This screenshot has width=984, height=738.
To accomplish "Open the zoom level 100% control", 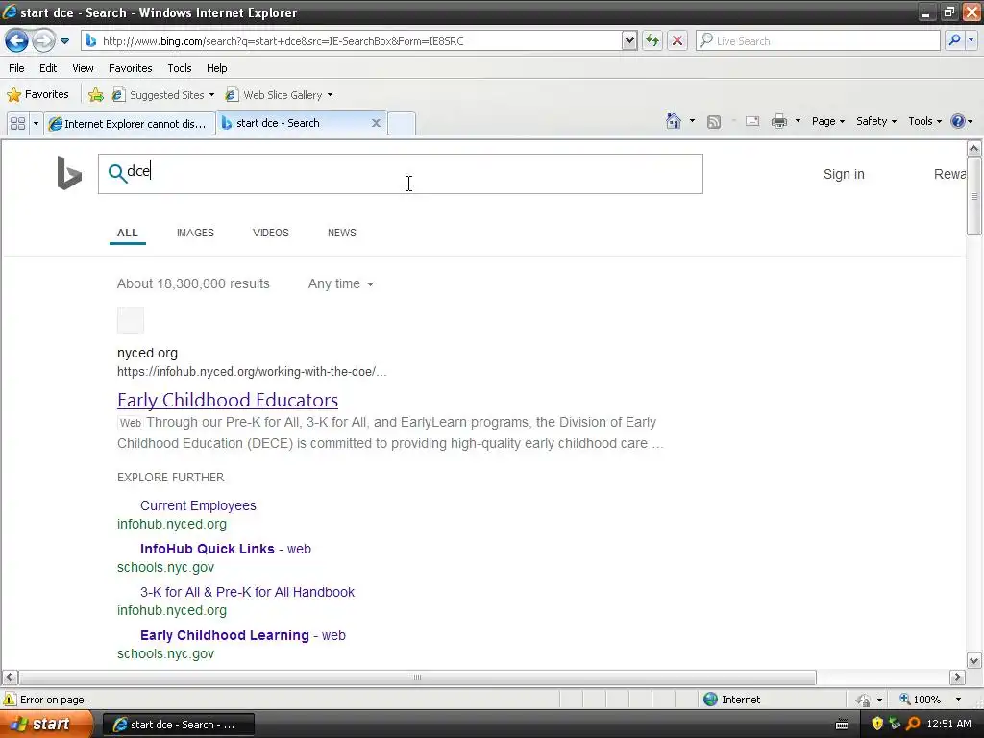I will 930,700.
